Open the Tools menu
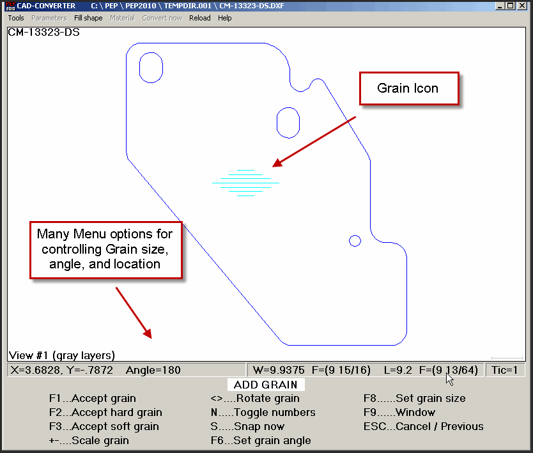Image resolution: width=533 pixels, height=453 pixels. coord(16,18)
